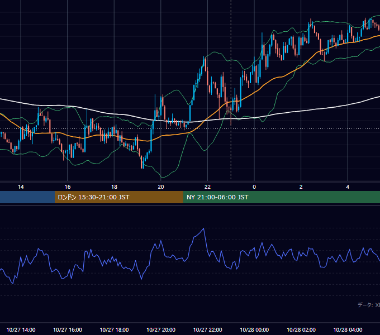Select the blue session bar before ロンドン
The image size is (380, 335).
tap(27, 197)
